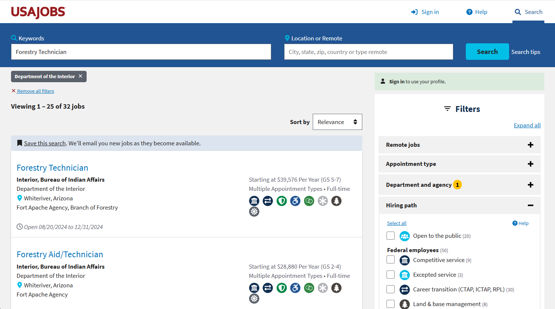This screenshot has height=309, width=555.
Task: Click wheelchair disability icon on first Forestry Technician job
Action: (295, 201)
